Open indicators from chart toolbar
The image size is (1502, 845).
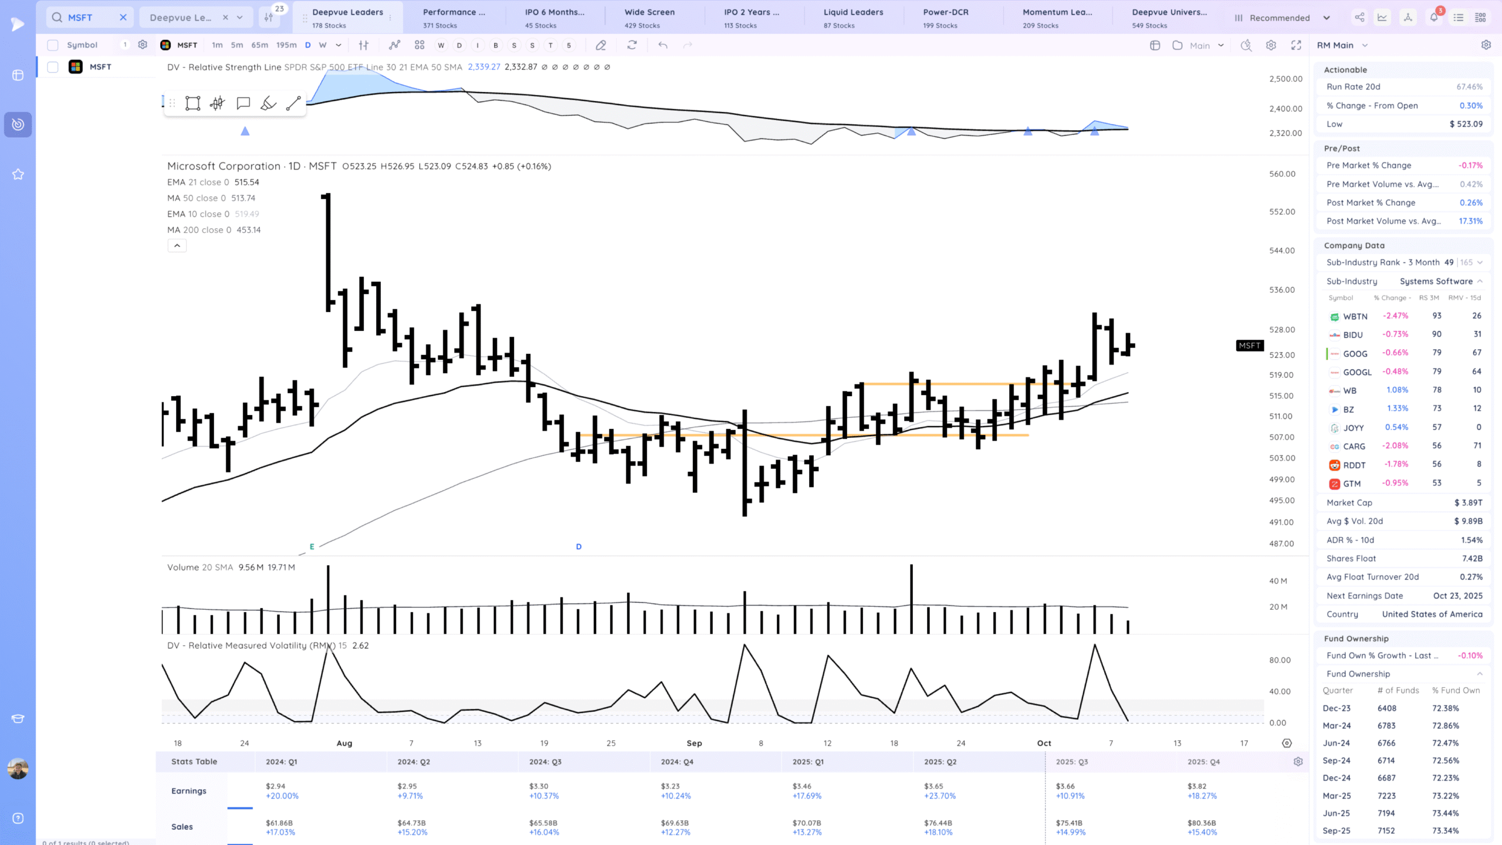point(394,45)
